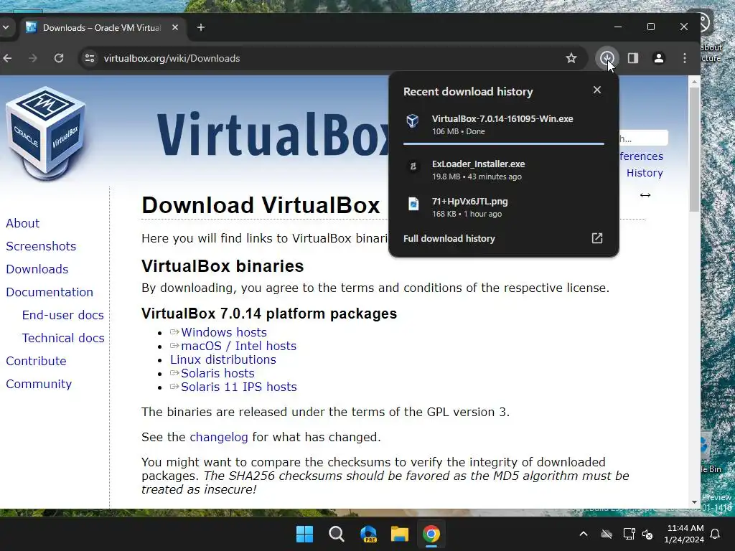Click the forward navigation arrow

pyautogui.click(x=33, y=58)
